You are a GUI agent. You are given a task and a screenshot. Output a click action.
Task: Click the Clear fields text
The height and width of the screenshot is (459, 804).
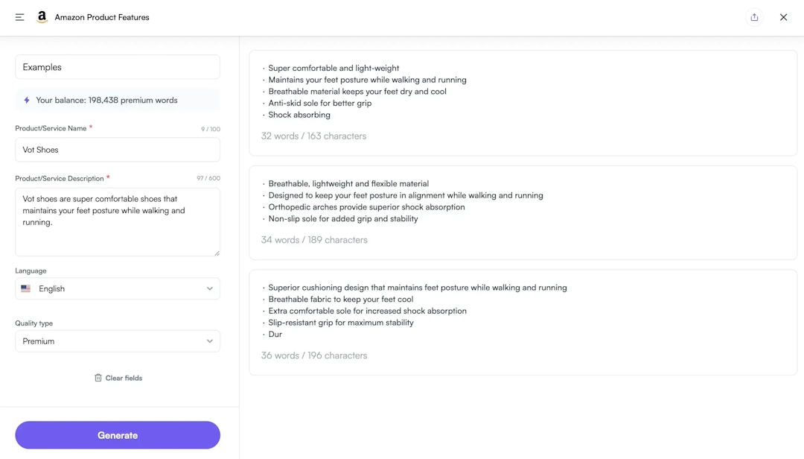pyautogui.click(x=124, y=378)
